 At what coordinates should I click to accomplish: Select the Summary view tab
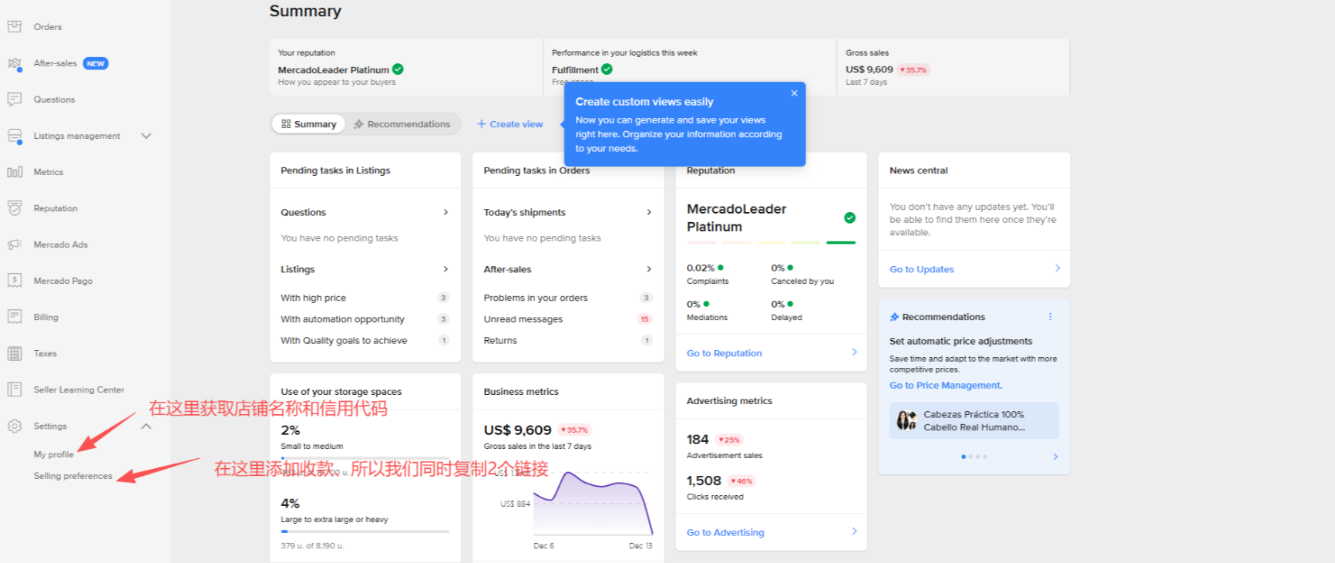(x=308, y=124)
